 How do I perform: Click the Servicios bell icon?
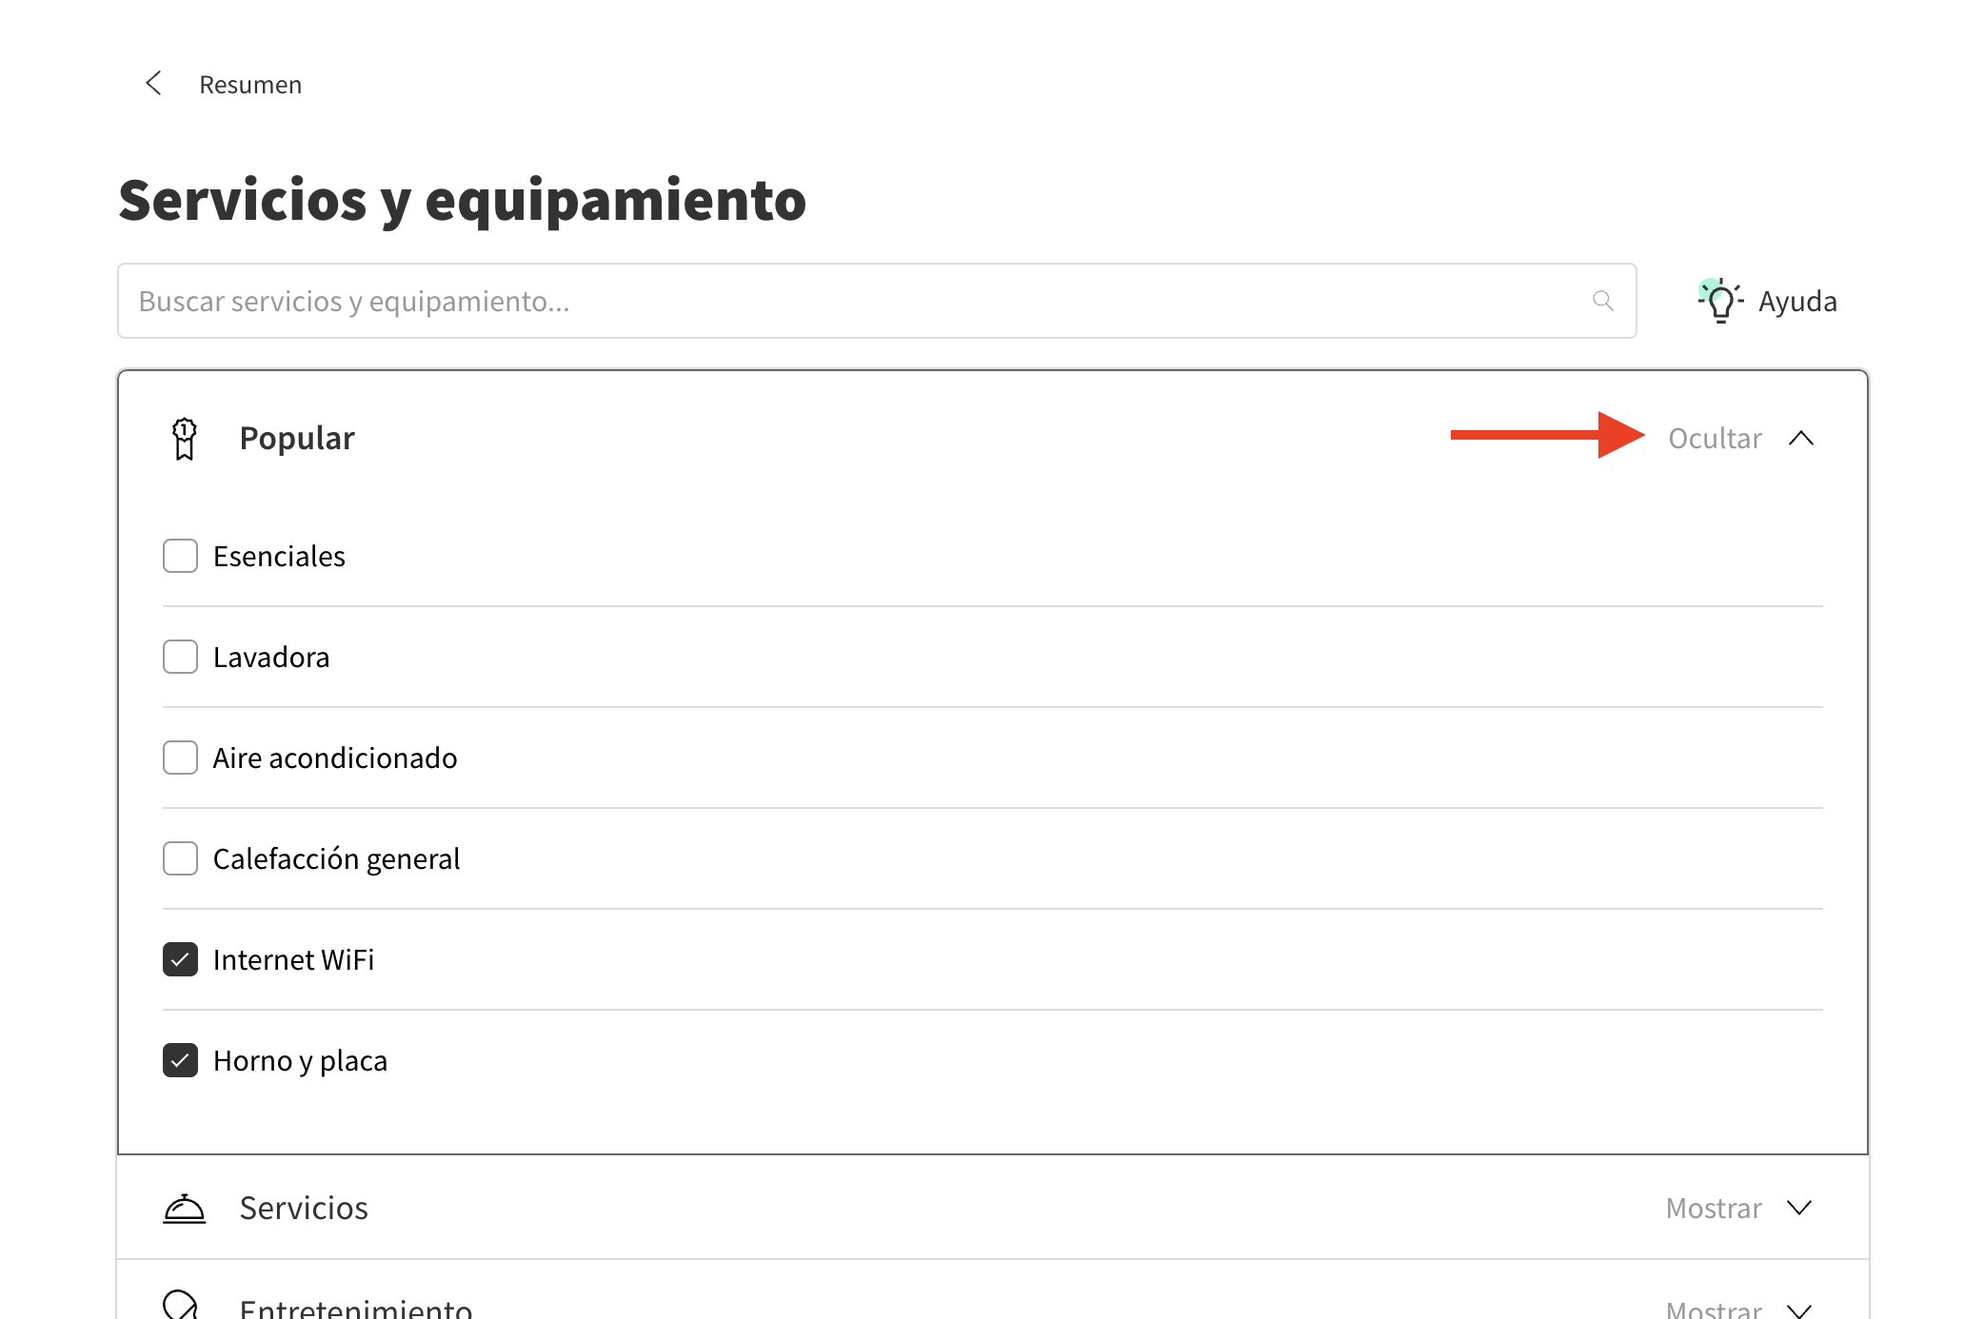(184, 1209)
